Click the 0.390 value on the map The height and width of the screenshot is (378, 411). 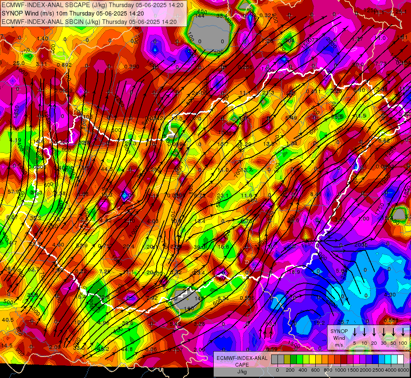pos(132,67)
